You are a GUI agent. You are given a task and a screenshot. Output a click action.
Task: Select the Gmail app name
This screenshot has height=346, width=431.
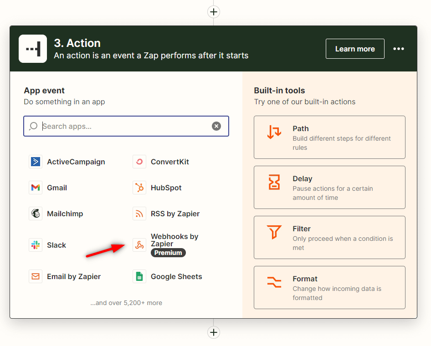pos(57,188)
